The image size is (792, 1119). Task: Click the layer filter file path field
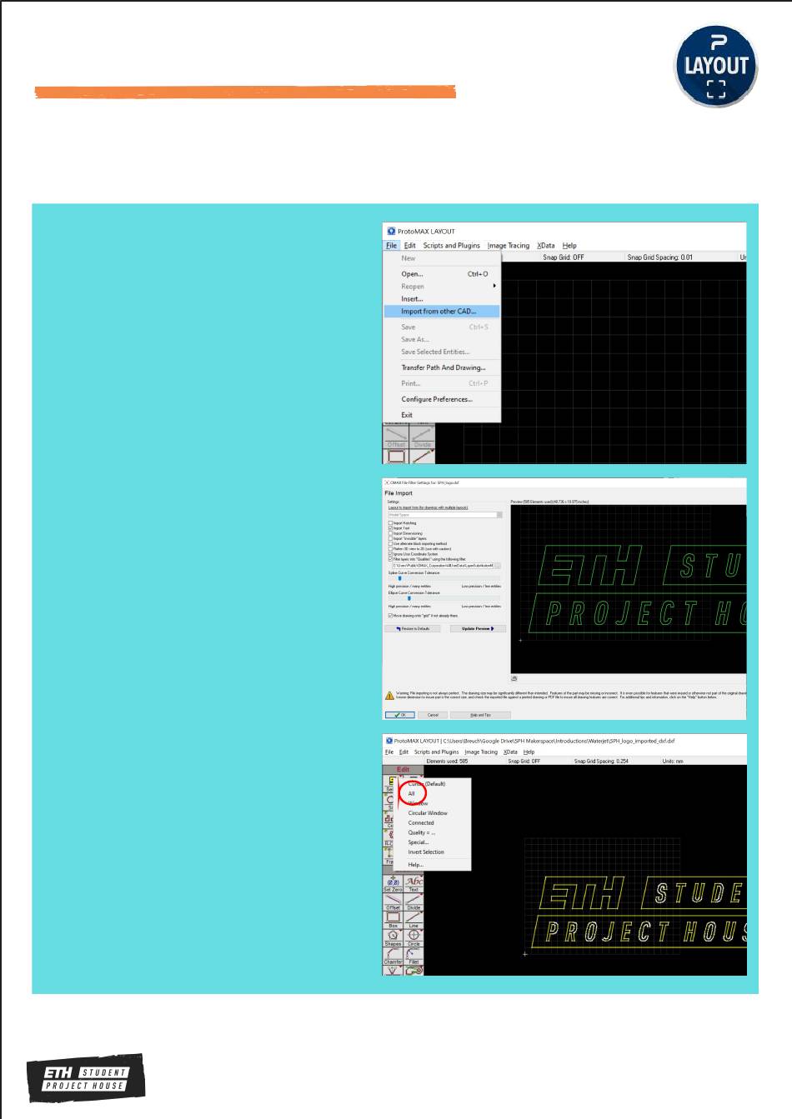pos(442,566)
